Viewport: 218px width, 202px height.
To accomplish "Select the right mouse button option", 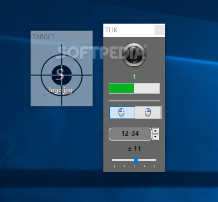I will tap(148, 113).
